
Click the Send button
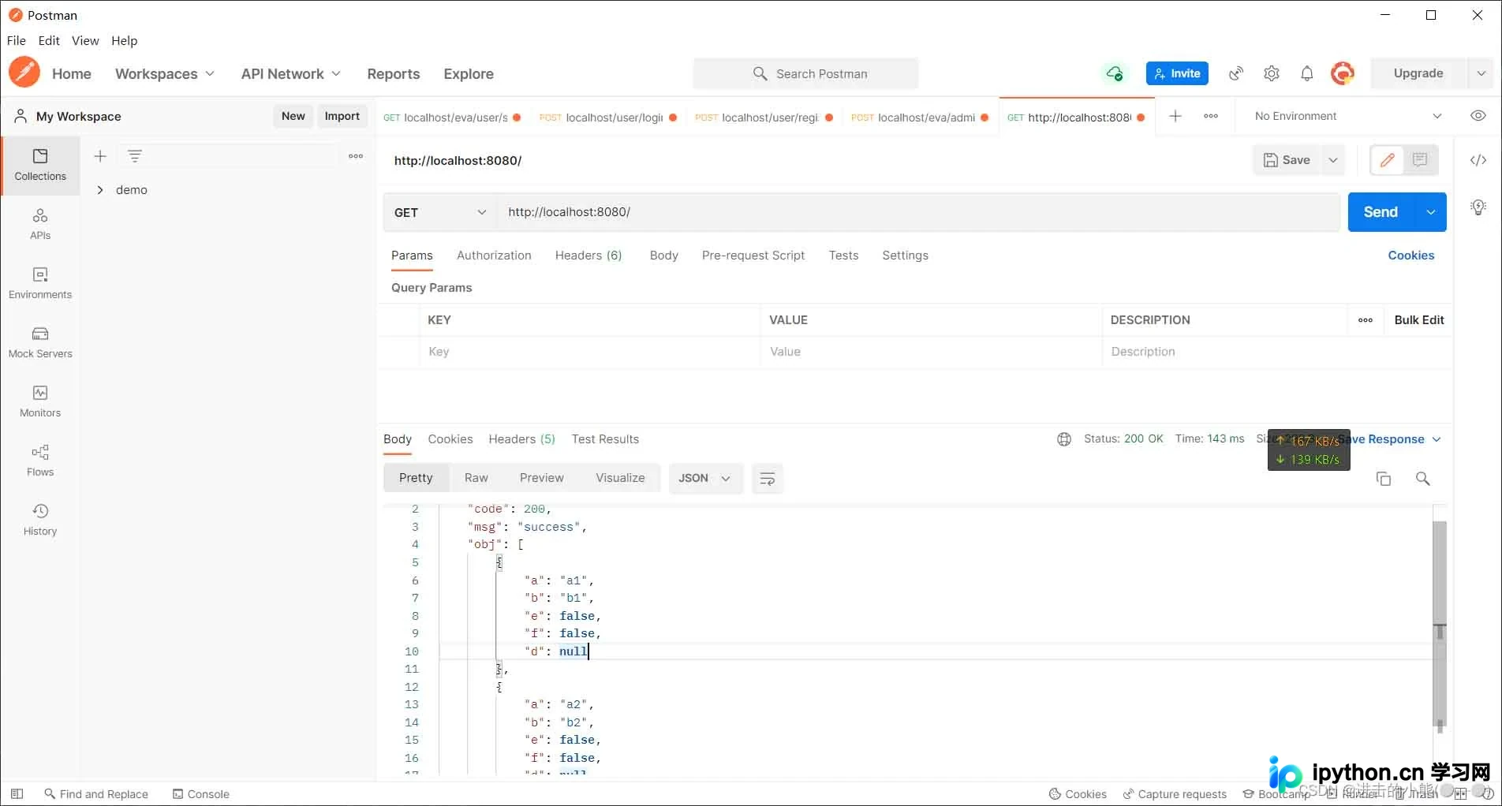1381,212
